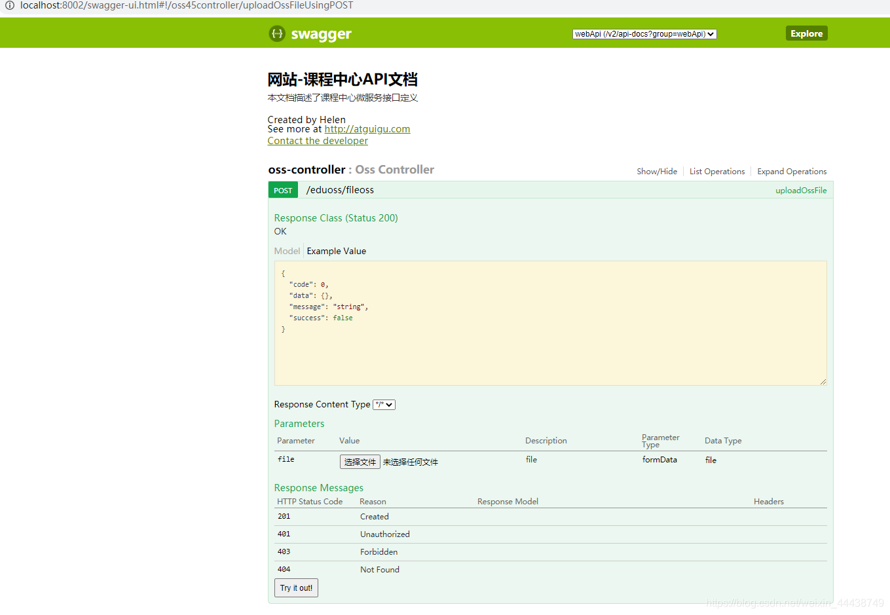The height and width of the screenshot is (615, 890).
Task: Click the address bar URL
Action: pos(187,5)
